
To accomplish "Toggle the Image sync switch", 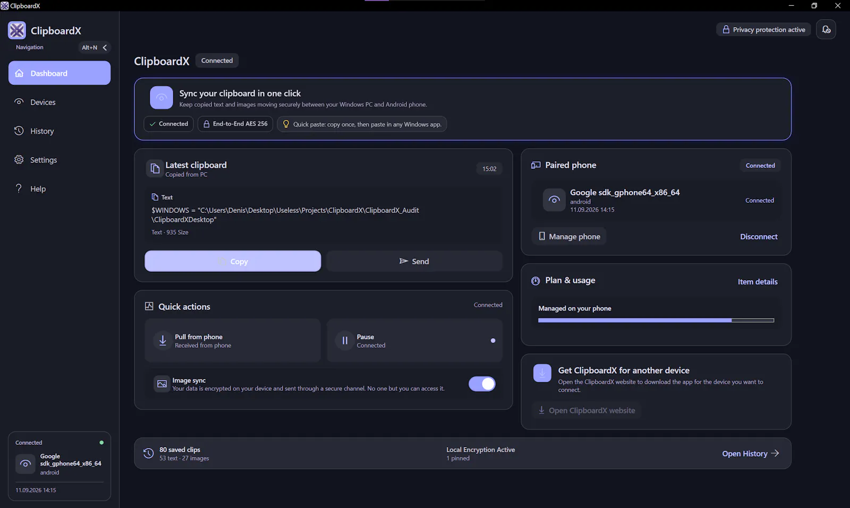I will (x=482, y=384).
